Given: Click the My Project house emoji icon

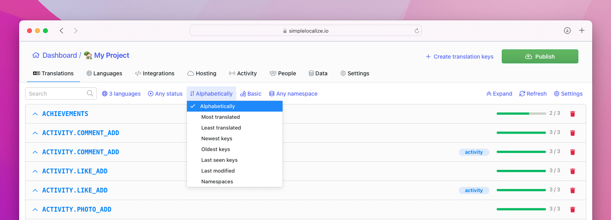Looking at the screenshot, I should pos(88,55).
